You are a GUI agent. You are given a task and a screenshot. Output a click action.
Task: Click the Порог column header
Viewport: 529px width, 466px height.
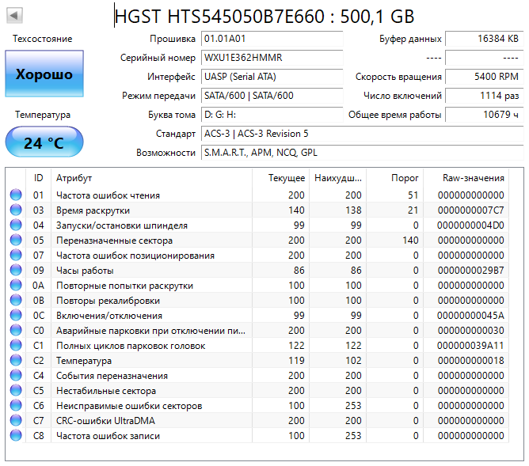click(394, 178)
